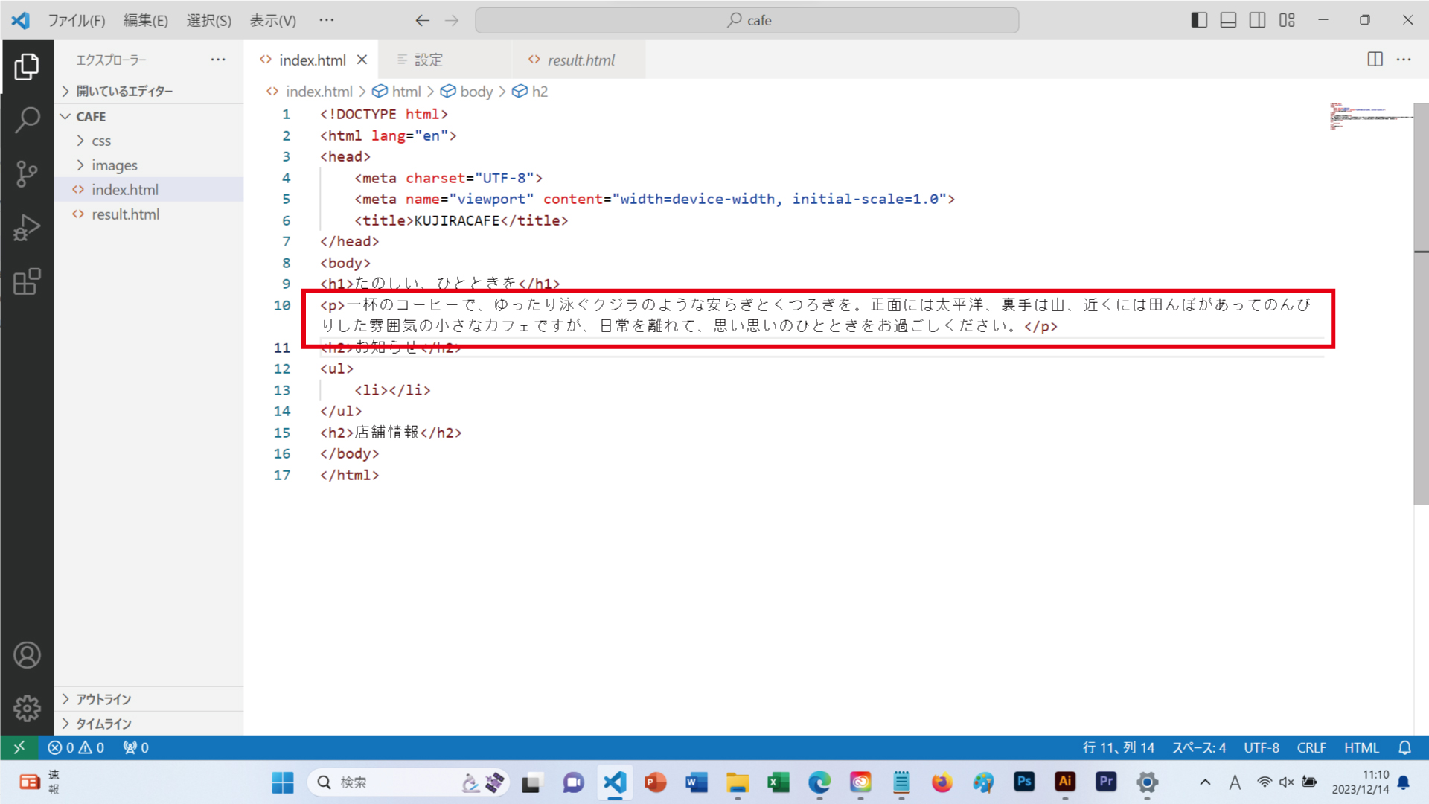1429x804 pixels.
Task: Open the Manage gear icon
Action: 28,708
